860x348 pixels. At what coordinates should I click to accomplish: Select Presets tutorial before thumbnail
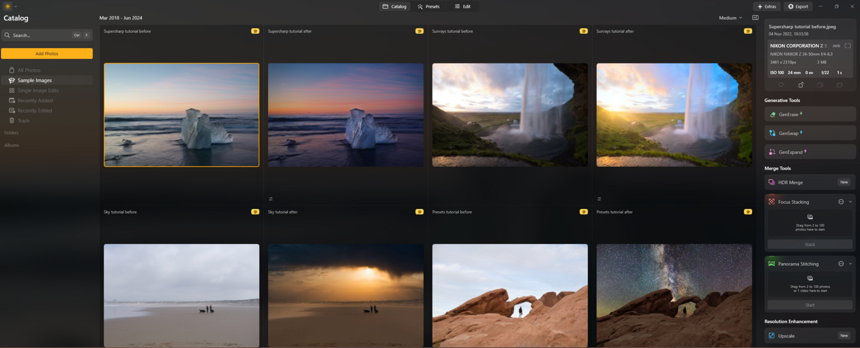point(510,295)
